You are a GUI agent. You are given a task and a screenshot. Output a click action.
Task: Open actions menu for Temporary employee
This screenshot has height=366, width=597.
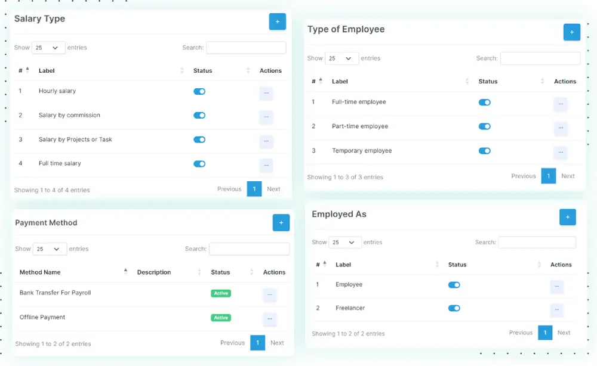coord(560,153)
